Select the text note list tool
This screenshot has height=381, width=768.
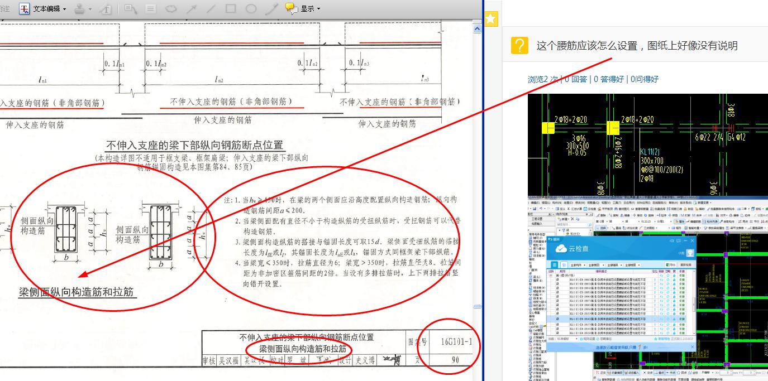point(150,8)
